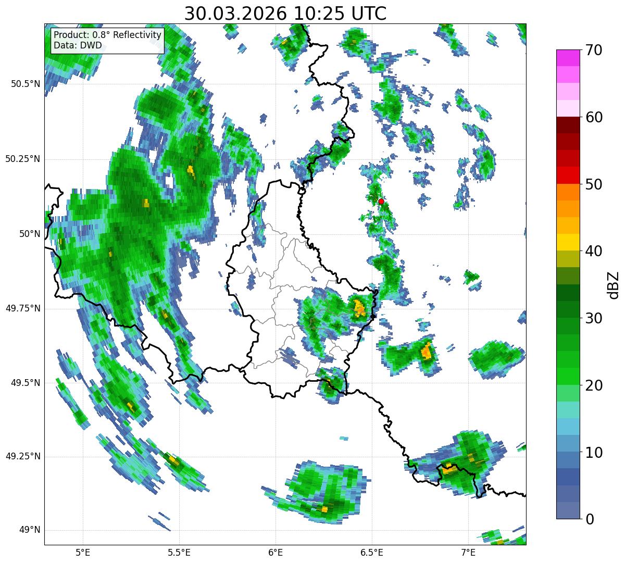Click the "49.75°N" latitude label
The width and height of the screenshot is (626, 563).
22,308
